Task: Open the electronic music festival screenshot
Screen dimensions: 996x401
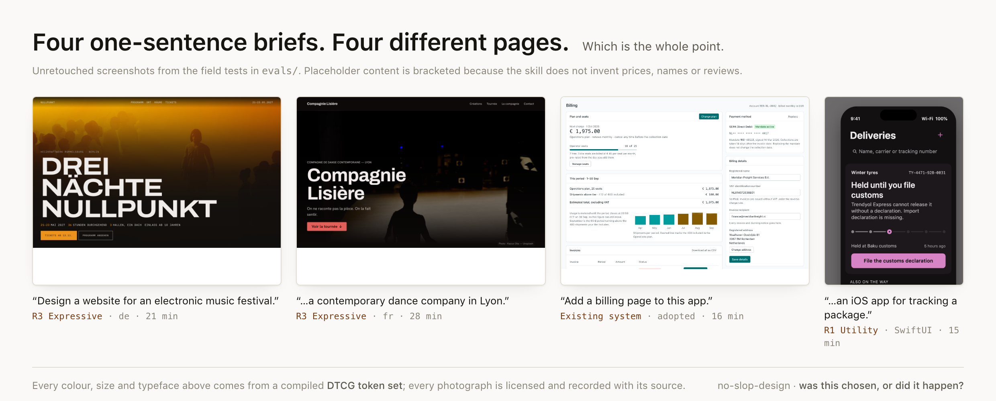Action: click(157, 191)
